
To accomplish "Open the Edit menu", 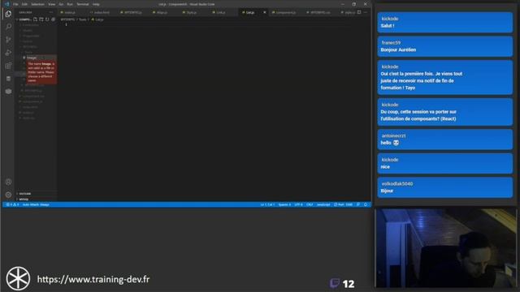I will [x=24, y=4].
